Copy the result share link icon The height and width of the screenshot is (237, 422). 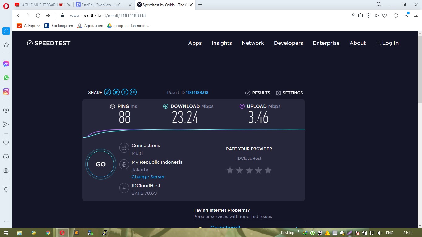click(107, 92)
